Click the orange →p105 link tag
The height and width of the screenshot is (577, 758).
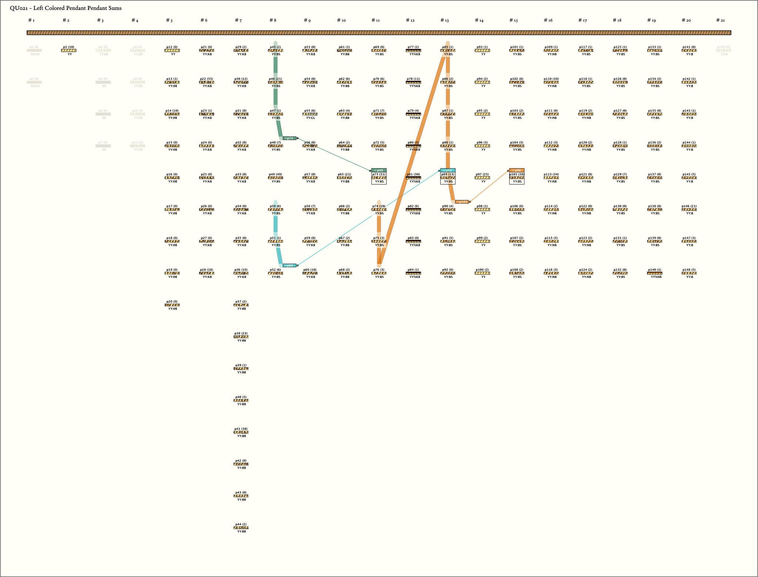462,202
